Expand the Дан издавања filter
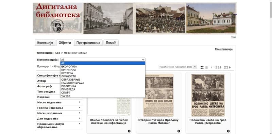 pos(59,119)
